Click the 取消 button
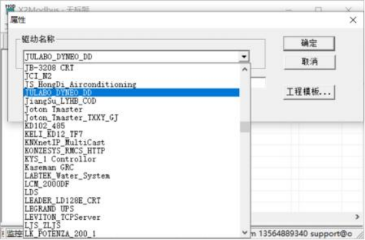This screenshot has width=365, height=240. pos(309,62)
